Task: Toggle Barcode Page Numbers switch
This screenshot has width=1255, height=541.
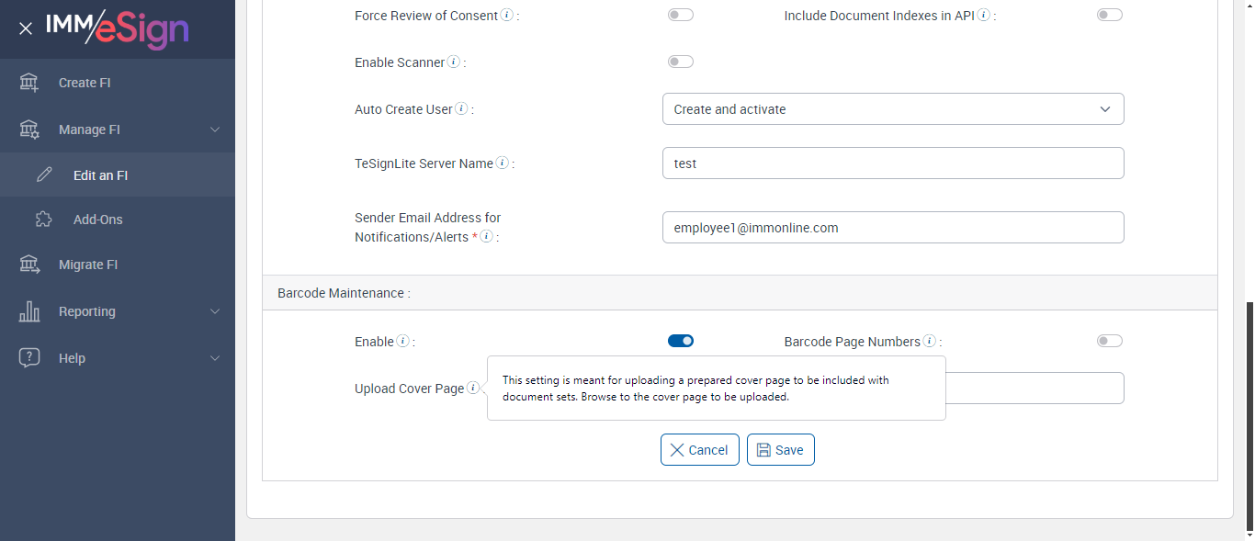Action: (1110, 341)
